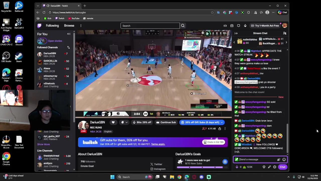Open the Following tab
321x181 pixels.
[52, 26]
